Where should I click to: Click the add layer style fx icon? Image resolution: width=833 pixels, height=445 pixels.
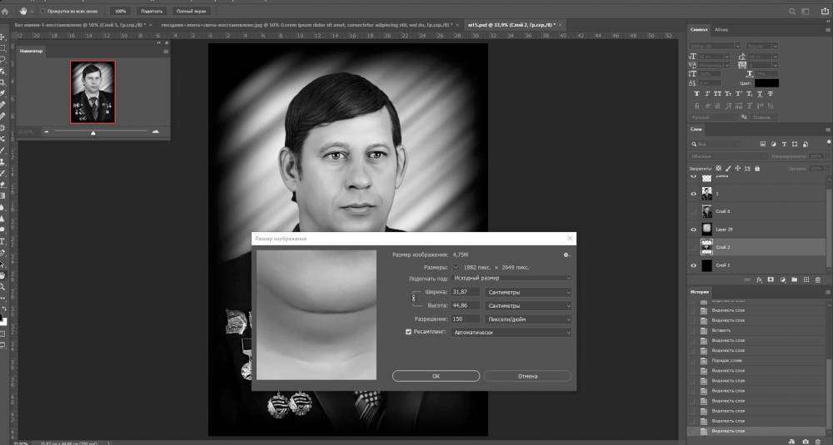click(760, 279)
